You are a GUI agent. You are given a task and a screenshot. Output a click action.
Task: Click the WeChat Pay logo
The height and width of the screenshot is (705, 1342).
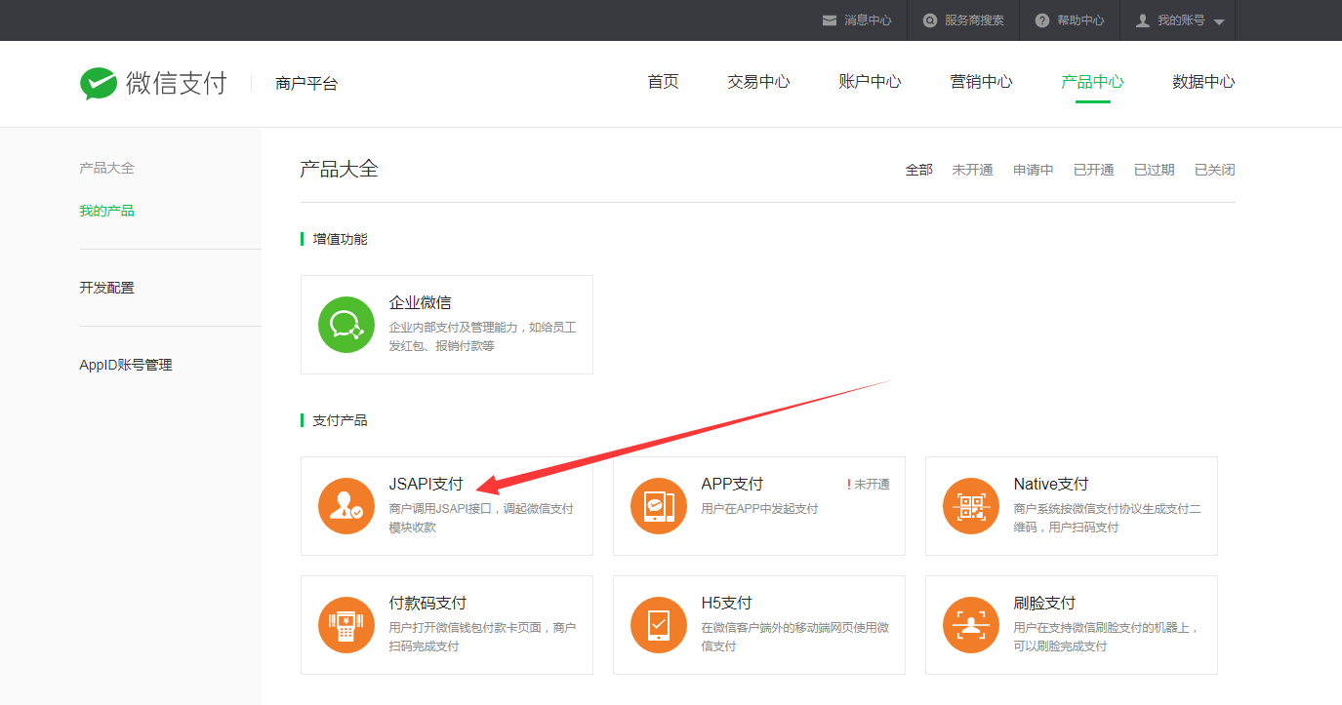click(153, 84)
